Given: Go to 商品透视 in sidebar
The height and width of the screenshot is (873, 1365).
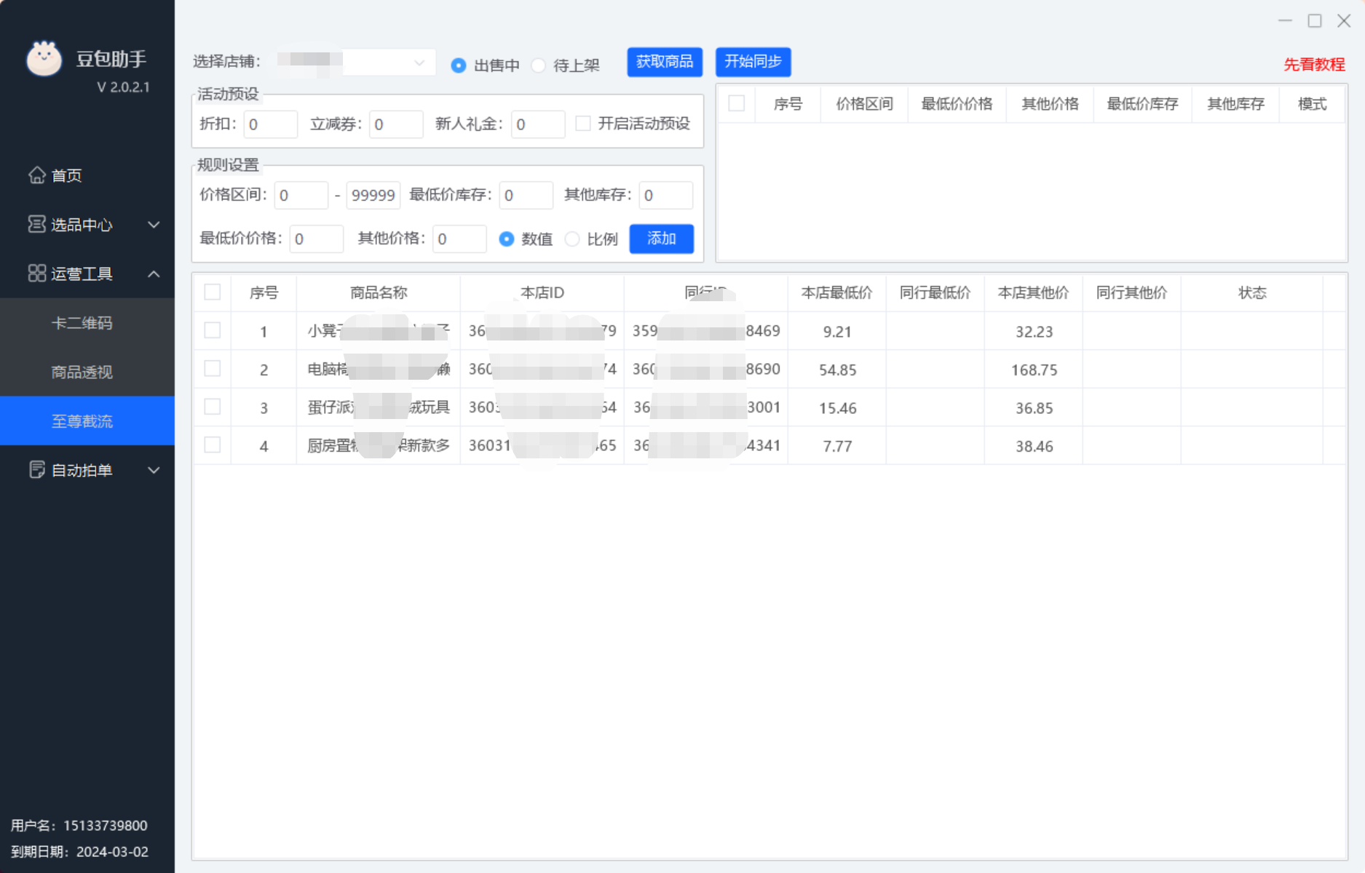Looking at the screenshot, I should (82, 372).
